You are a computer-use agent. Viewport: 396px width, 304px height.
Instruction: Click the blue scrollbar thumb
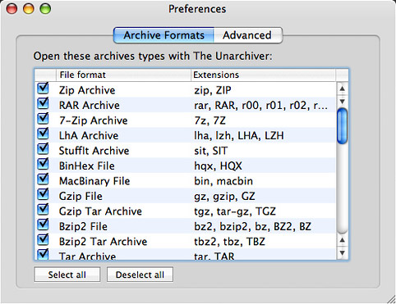(342, 126)
